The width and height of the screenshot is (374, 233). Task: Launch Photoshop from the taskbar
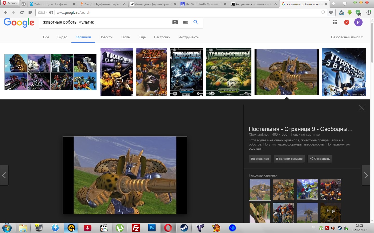coord(152,228)
